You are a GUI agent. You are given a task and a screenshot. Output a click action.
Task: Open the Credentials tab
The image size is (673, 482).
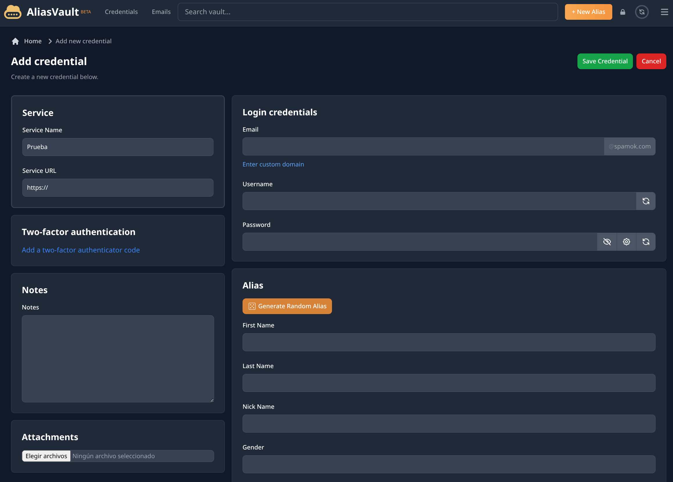point(121,12)
